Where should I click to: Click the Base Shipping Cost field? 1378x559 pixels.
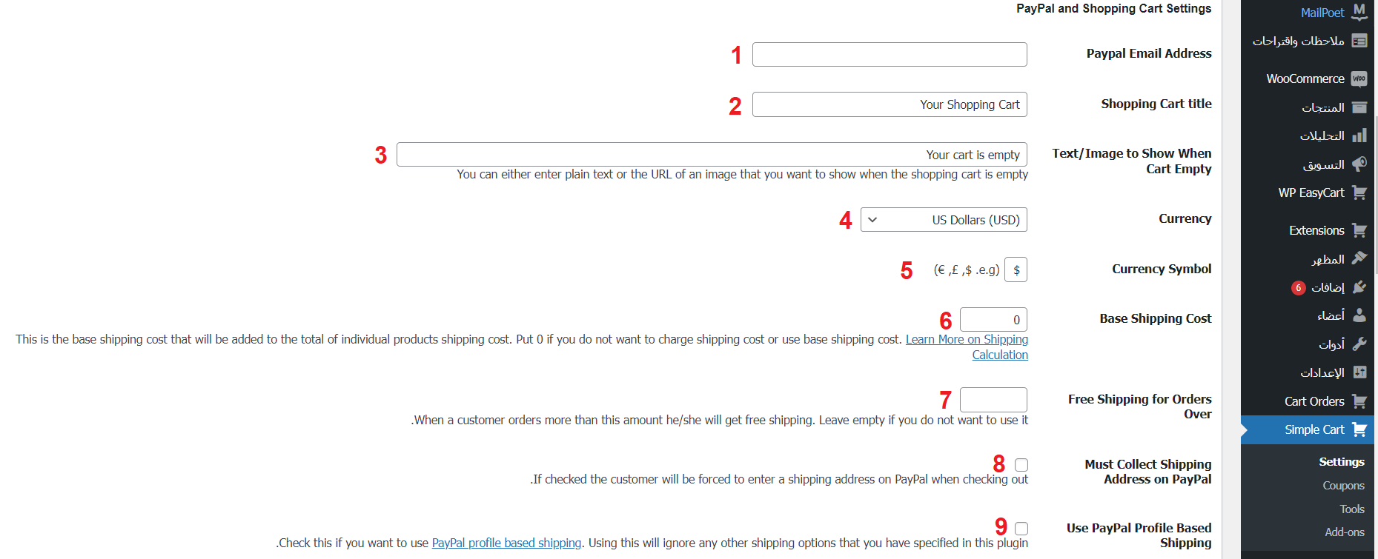(x=993, y=320)
